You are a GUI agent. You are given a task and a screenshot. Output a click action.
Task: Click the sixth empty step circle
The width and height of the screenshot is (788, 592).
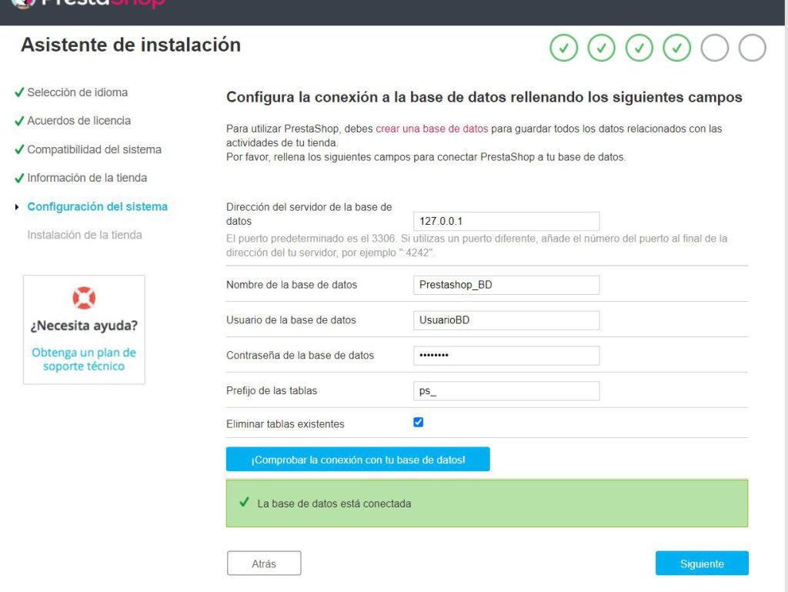point(752,48)
